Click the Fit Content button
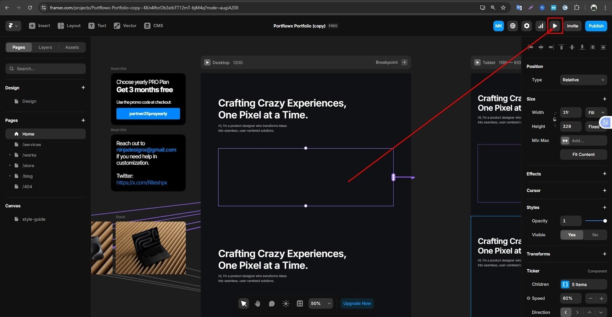612x317 pixels. coord(583,154)
